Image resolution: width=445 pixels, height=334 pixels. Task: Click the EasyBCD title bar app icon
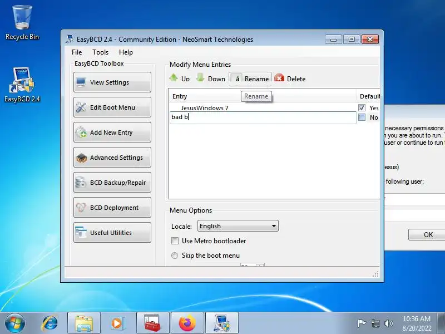[70, 39]
